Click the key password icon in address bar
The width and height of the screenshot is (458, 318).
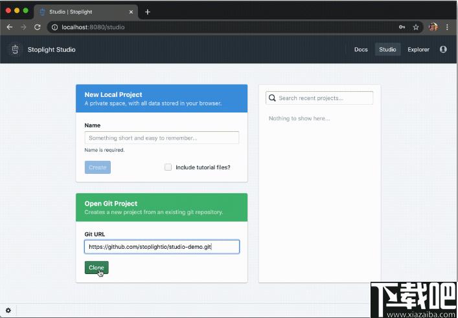point(402,27)
